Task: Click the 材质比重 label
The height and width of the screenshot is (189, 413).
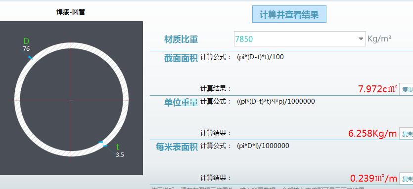Action: 181,39
